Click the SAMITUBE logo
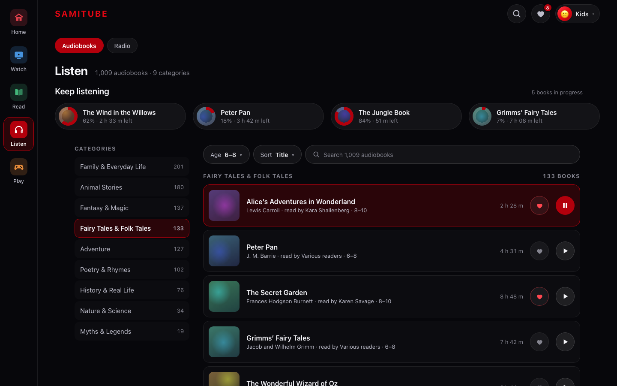The image size is (617, 386). tap(81, 14)
